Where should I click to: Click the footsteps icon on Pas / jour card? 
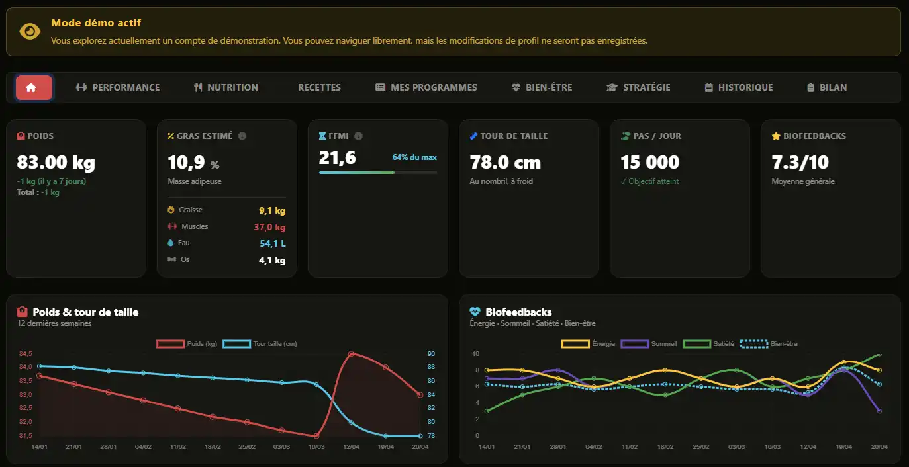click(625, 136)
